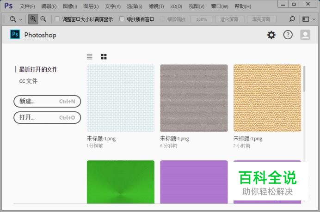Image resolution: width=320 pixels, height=212 pixels.
Task: Select the Zoom Out magnifier icon
Action: (x=43, y=19)
